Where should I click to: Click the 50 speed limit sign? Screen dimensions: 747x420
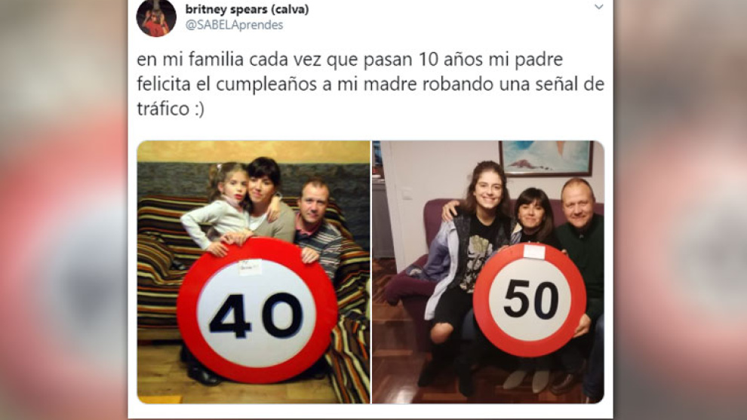[530, 299]
